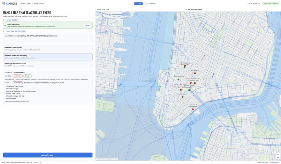Click the 'Using this view' label
Viewport: 281px width, 164px height.
click(103, 9)
